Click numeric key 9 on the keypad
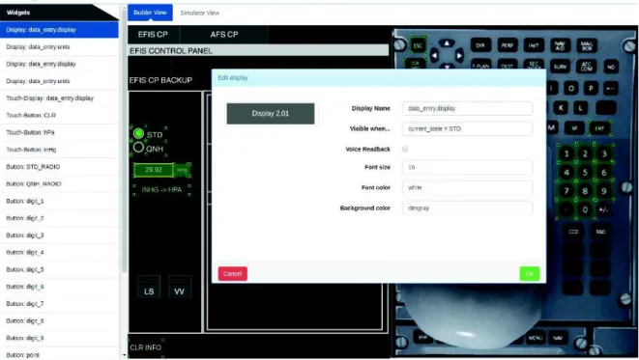 click(604, 191)
